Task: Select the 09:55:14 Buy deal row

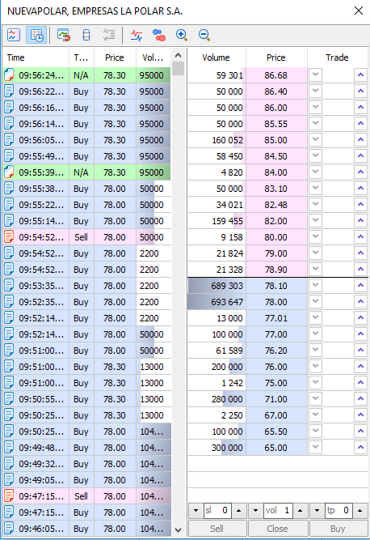Action: point(86,221)
